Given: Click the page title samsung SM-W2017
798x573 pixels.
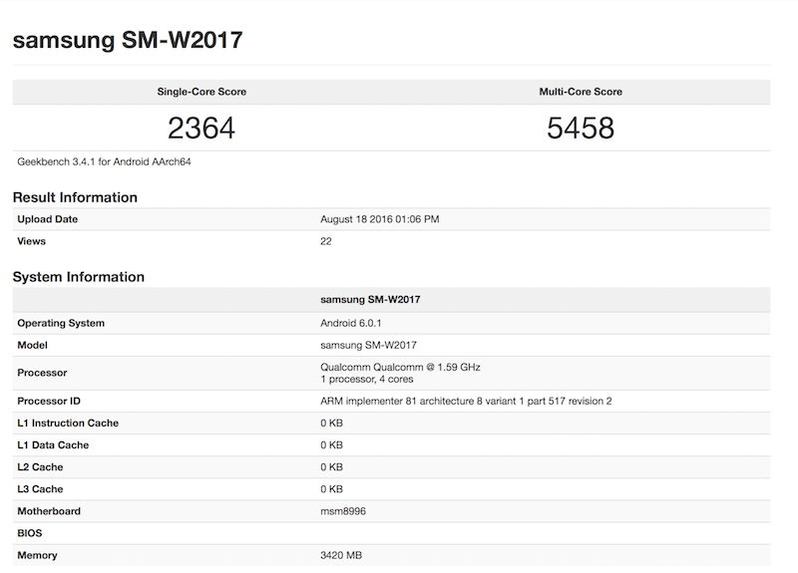Looking at the screenshot, I should click(x=127, y=41).
